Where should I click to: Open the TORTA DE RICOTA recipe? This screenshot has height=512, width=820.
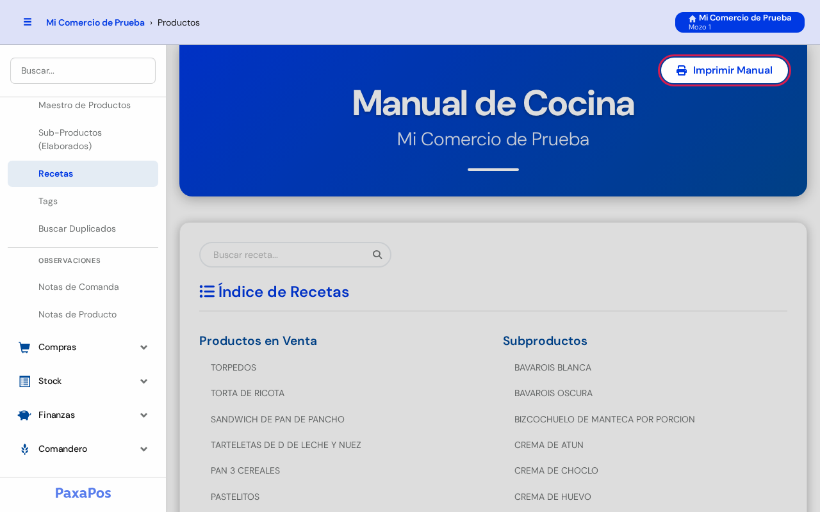click(x=247, y=393)
